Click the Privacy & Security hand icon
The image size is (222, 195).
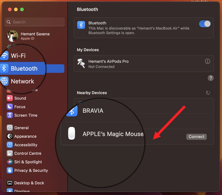coord(10,170)
